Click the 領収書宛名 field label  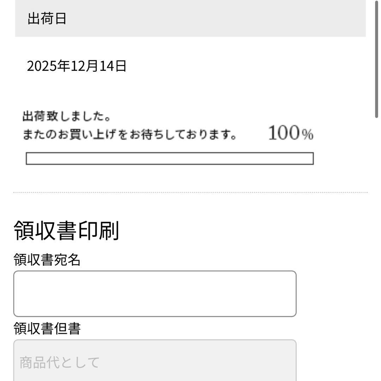point(47,260)
